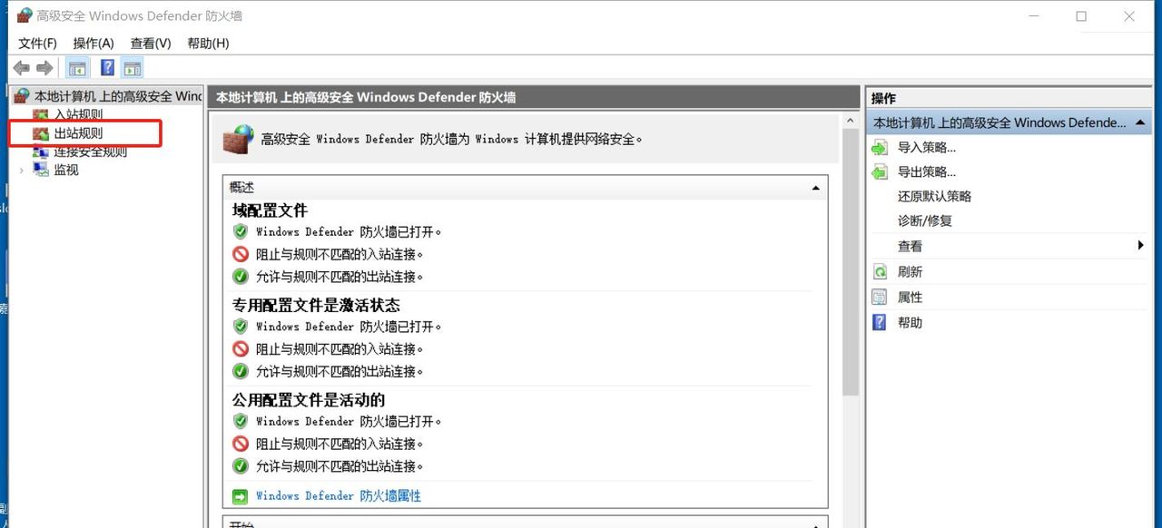Click 帮助 in actions pane
Screen dimensions: 1162x528
click(910, 322)
